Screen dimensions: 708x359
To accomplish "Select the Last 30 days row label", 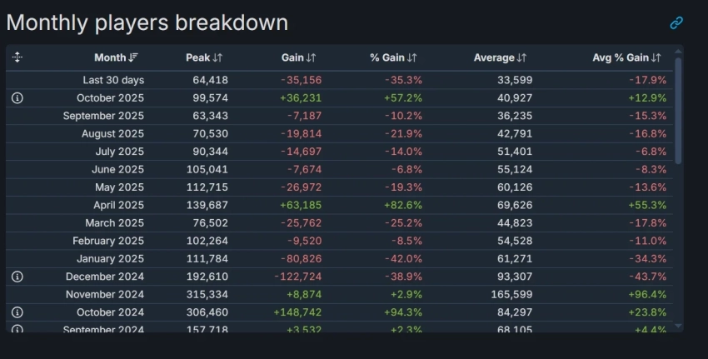I will coord(113,80).
